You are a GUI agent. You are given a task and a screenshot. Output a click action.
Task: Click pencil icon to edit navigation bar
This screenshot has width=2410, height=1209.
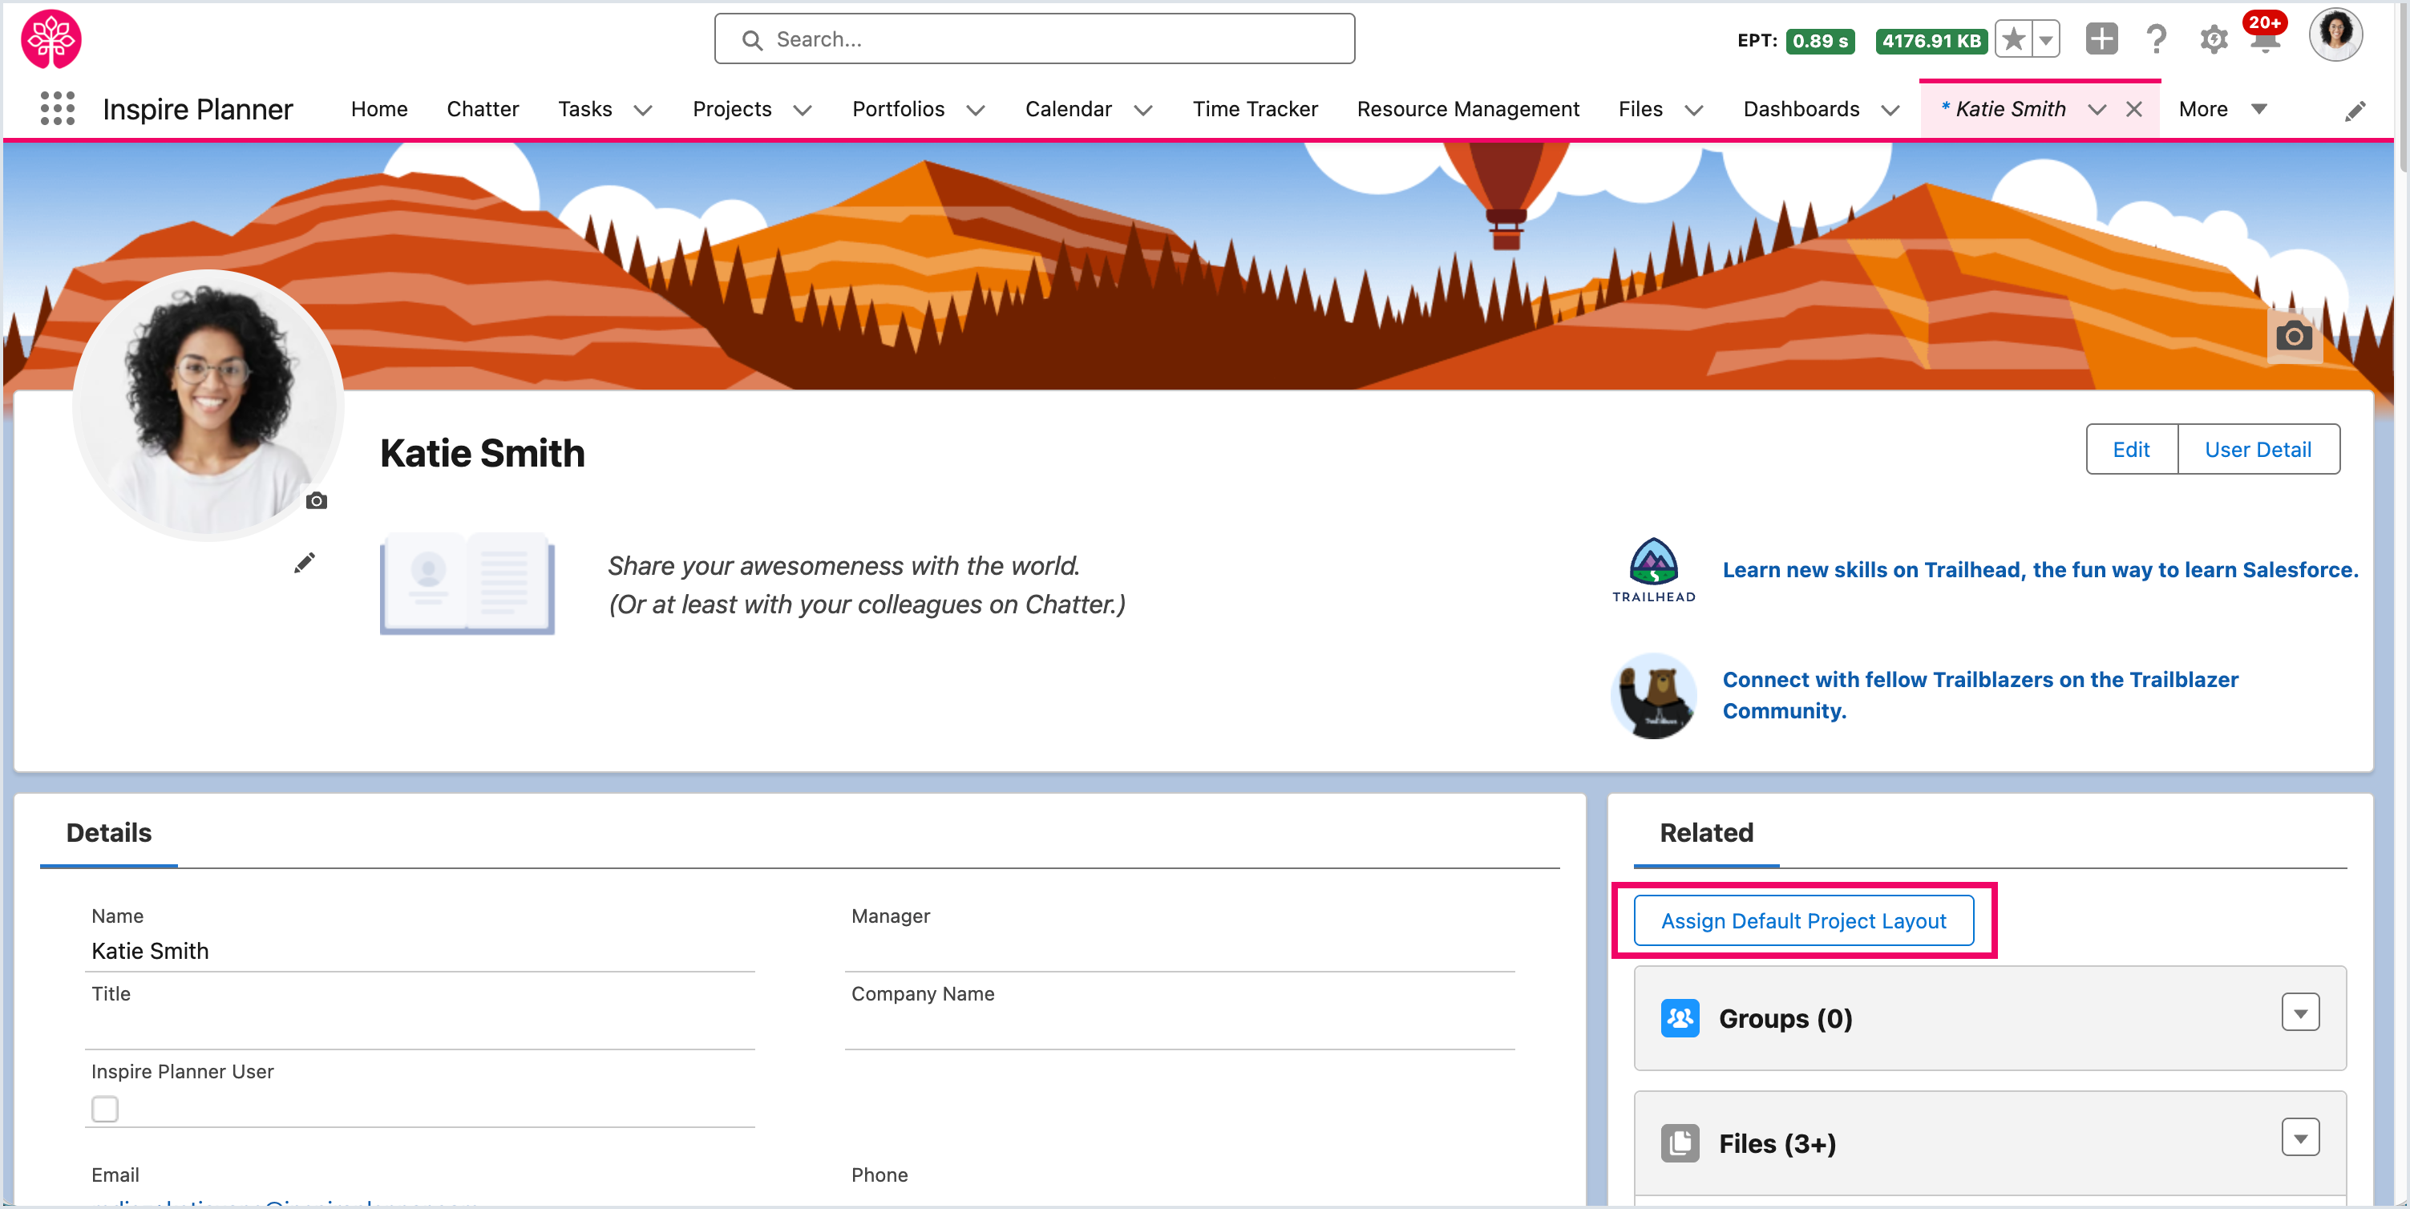2355,111
